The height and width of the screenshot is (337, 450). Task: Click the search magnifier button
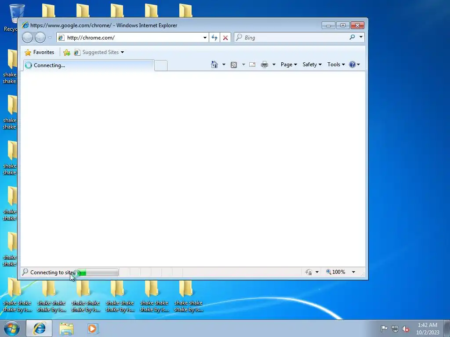[x=352, y=37]
